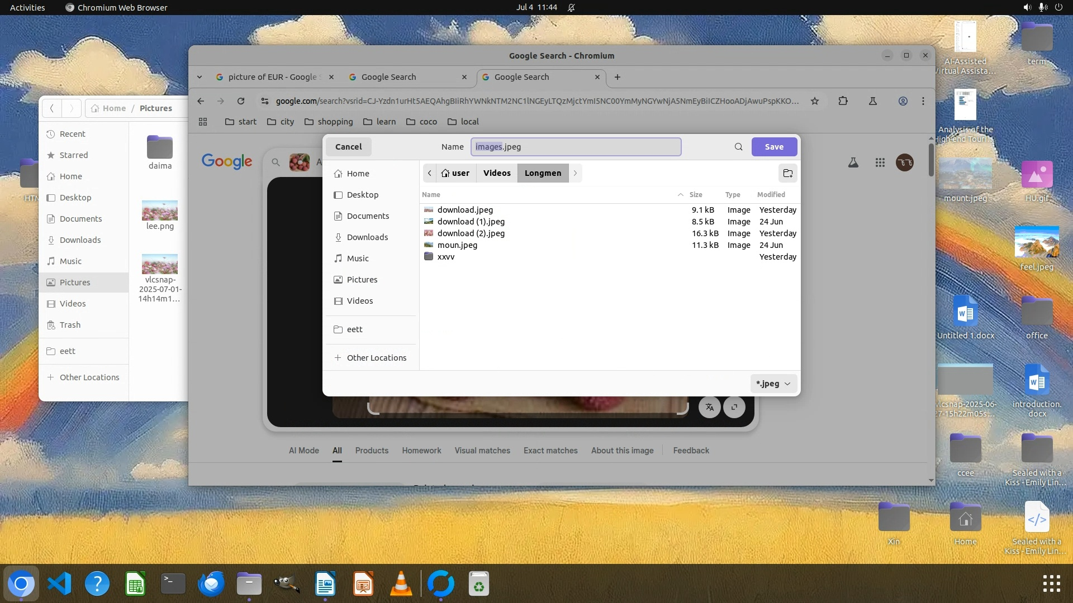This screenshot has width=1073, height=603.
Task: Open Google apps grid icon
Action: [x=880, y=162]
